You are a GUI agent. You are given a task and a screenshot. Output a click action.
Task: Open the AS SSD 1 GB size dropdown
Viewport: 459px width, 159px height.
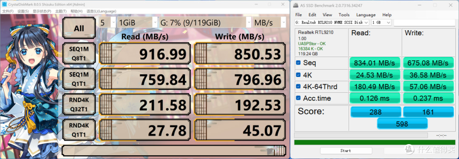click(381, 23)
